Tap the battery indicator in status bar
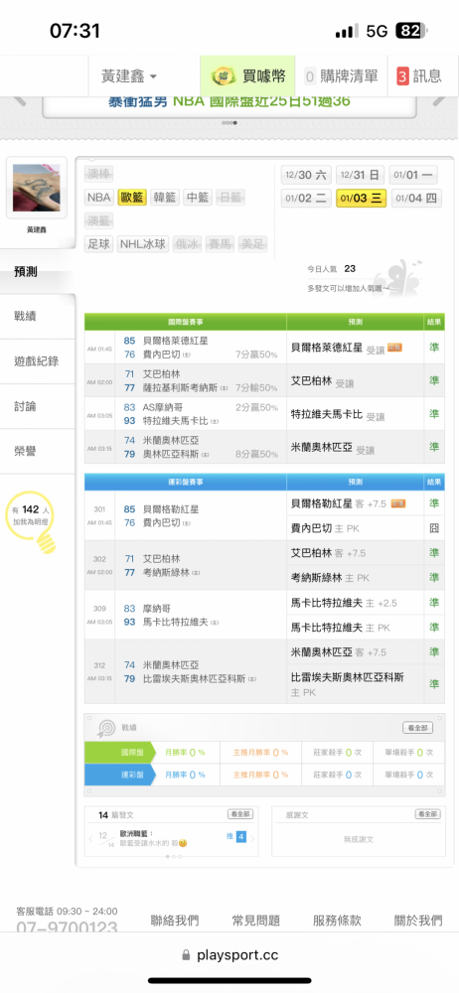Screen dimensions: 459x993 click(x=411, y=31)
